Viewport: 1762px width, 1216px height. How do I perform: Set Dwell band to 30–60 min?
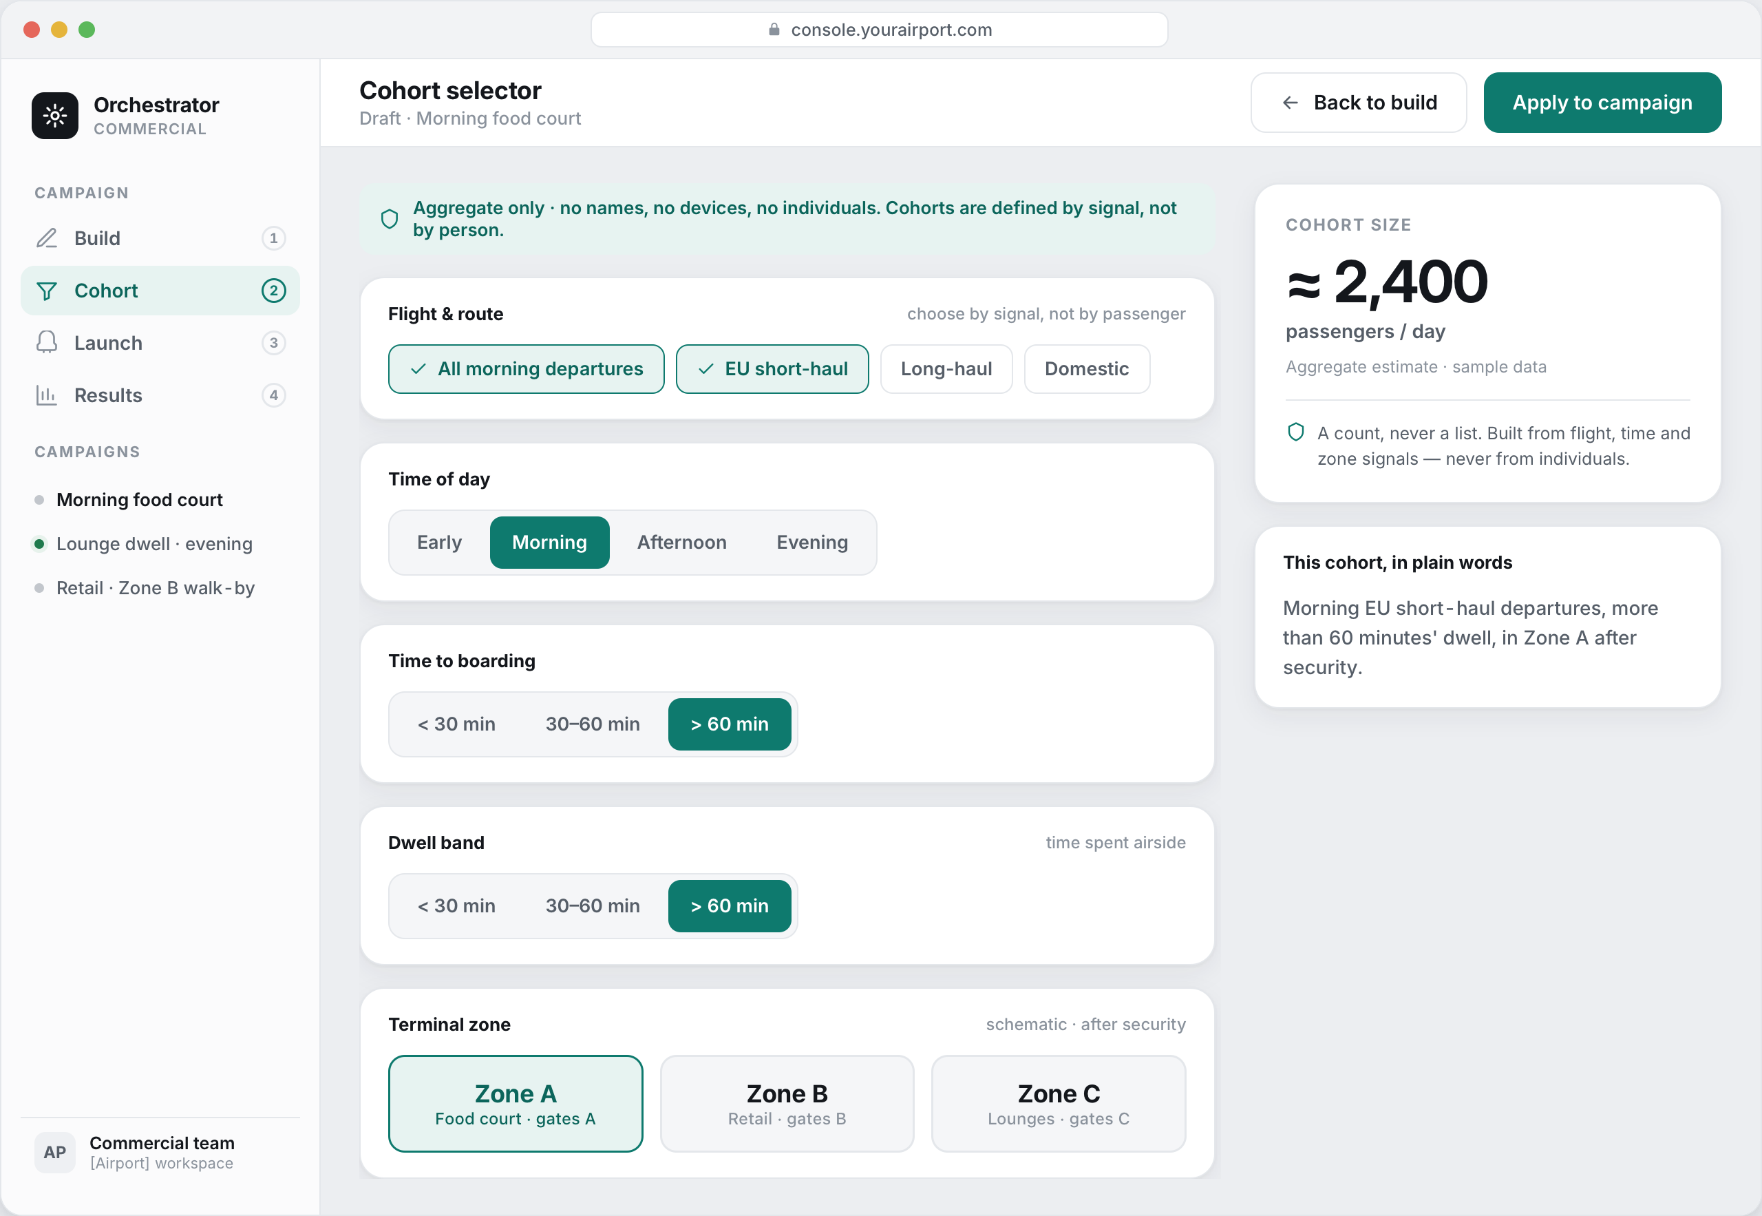pyautogui.click(x=593, y=906)
